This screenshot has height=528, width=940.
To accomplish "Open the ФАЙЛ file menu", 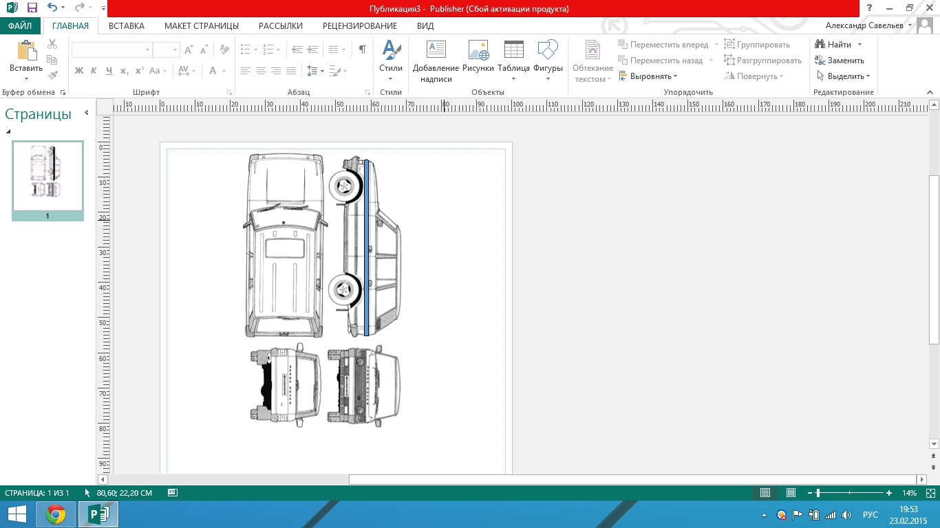I will (x=20, y=26).
